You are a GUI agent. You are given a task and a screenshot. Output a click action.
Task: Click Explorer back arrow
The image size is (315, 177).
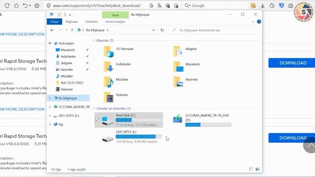52,30
